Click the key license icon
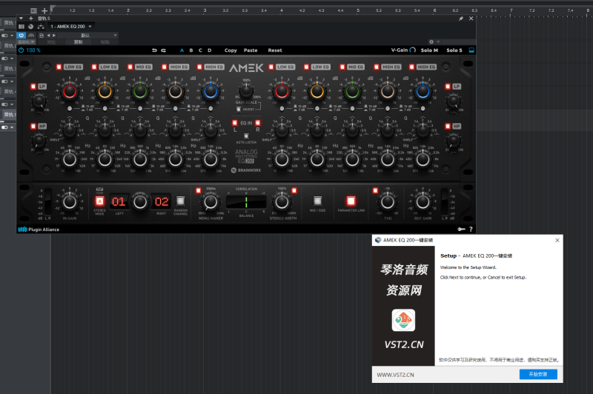The image size is (593, 394). click(461, 230)
